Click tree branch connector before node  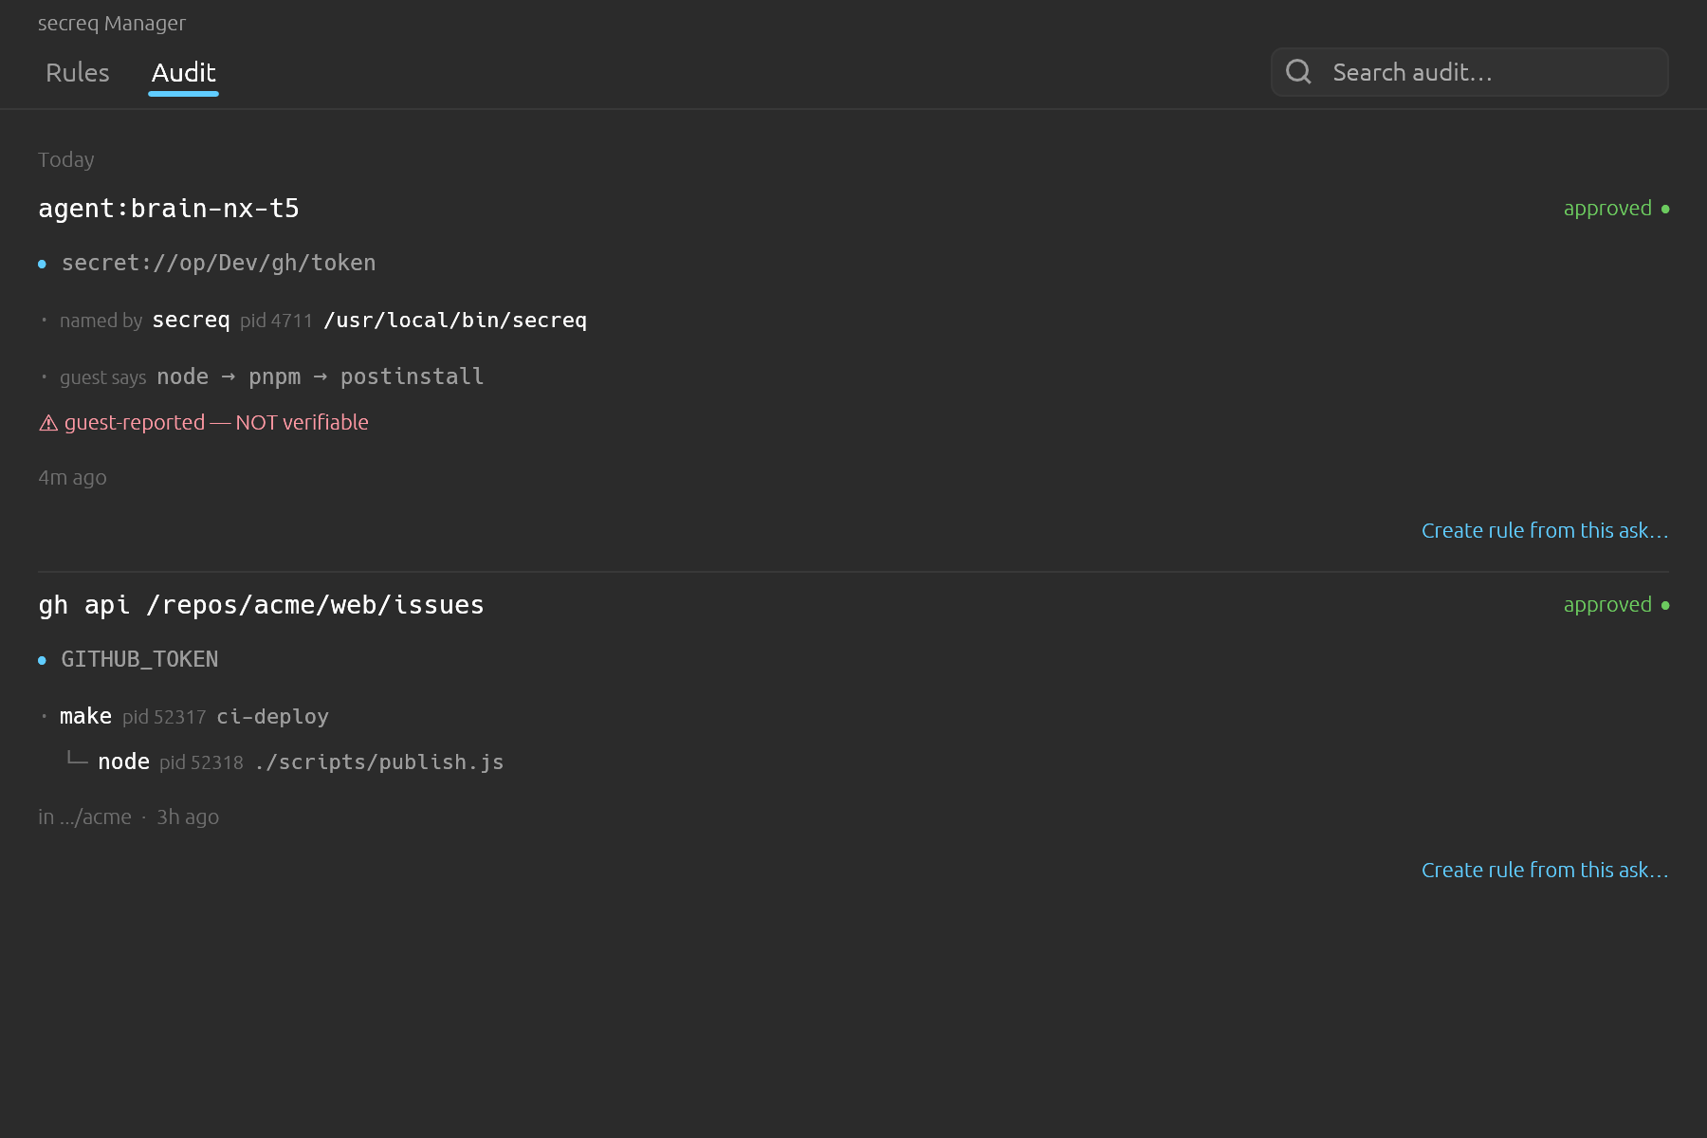pos(77,759)
